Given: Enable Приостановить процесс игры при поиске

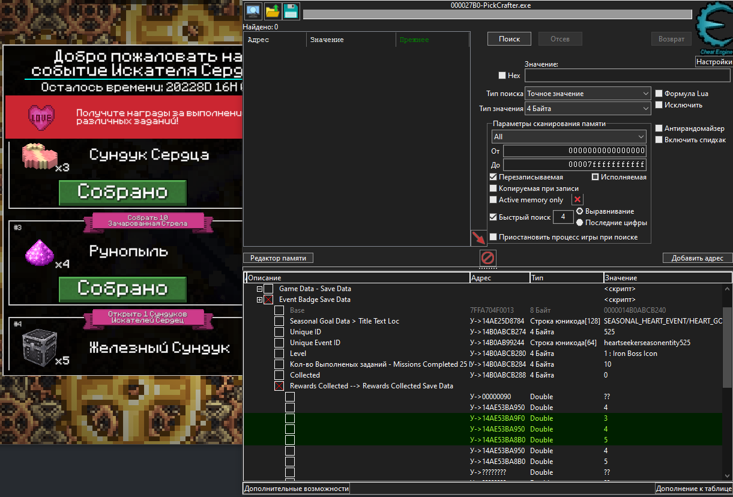Looking at the screenshot, I should [x=493, y=237].
